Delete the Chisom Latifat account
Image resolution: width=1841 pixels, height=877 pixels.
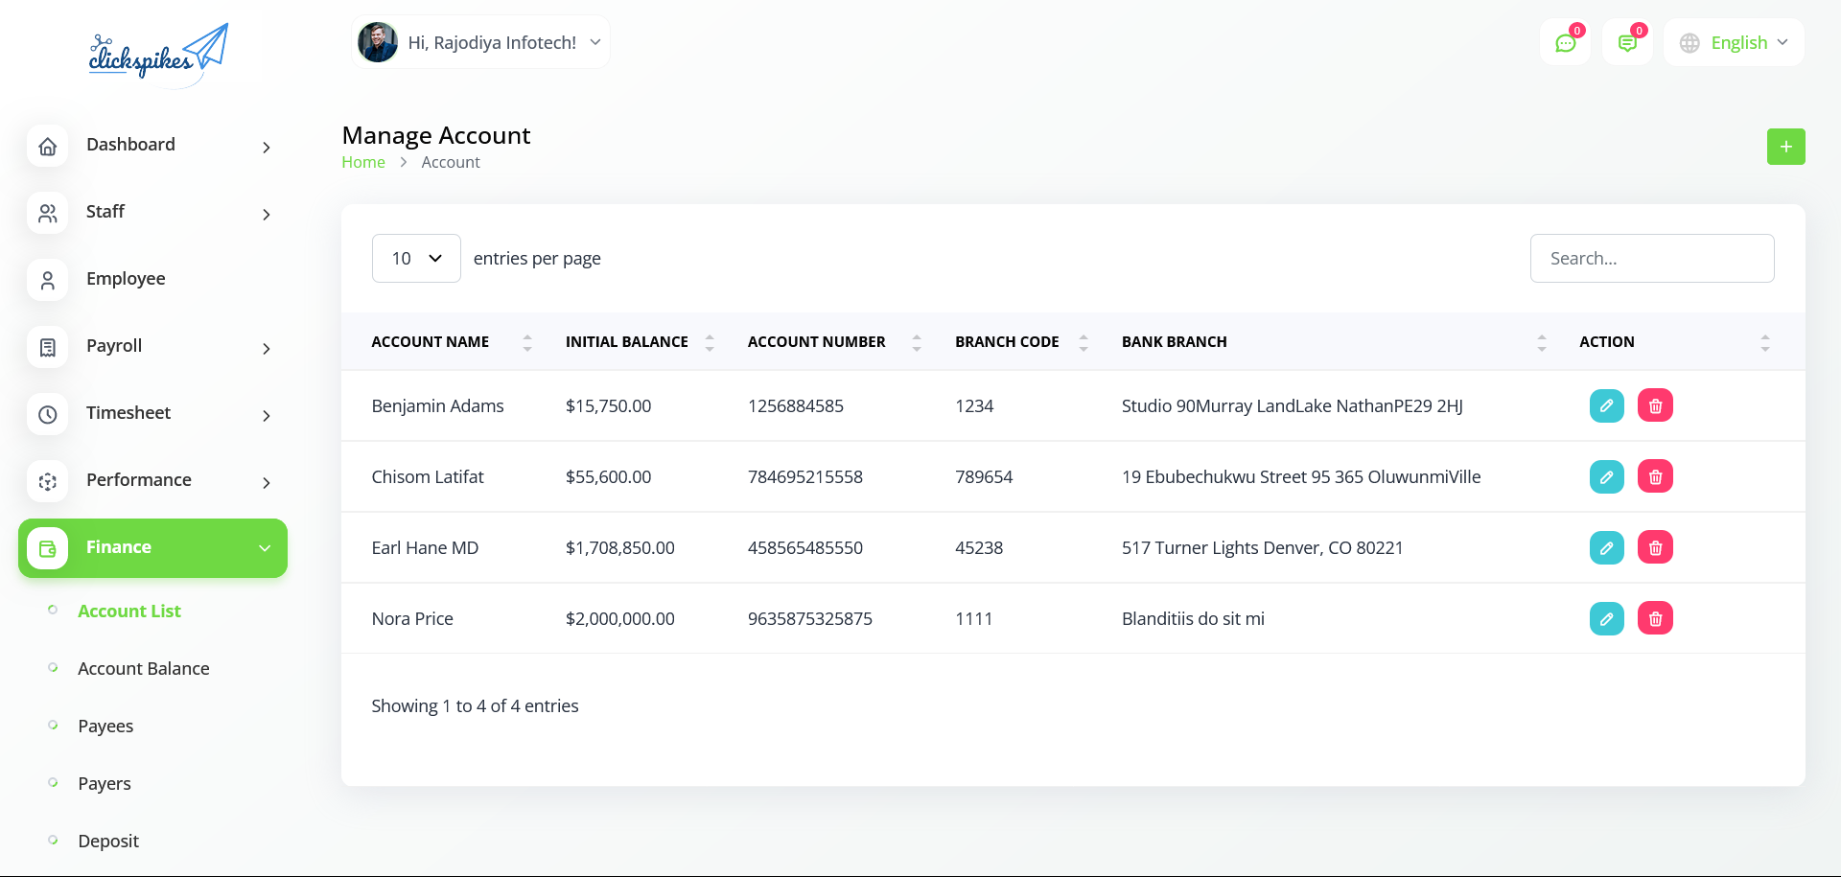click(x=1655, y=476)
